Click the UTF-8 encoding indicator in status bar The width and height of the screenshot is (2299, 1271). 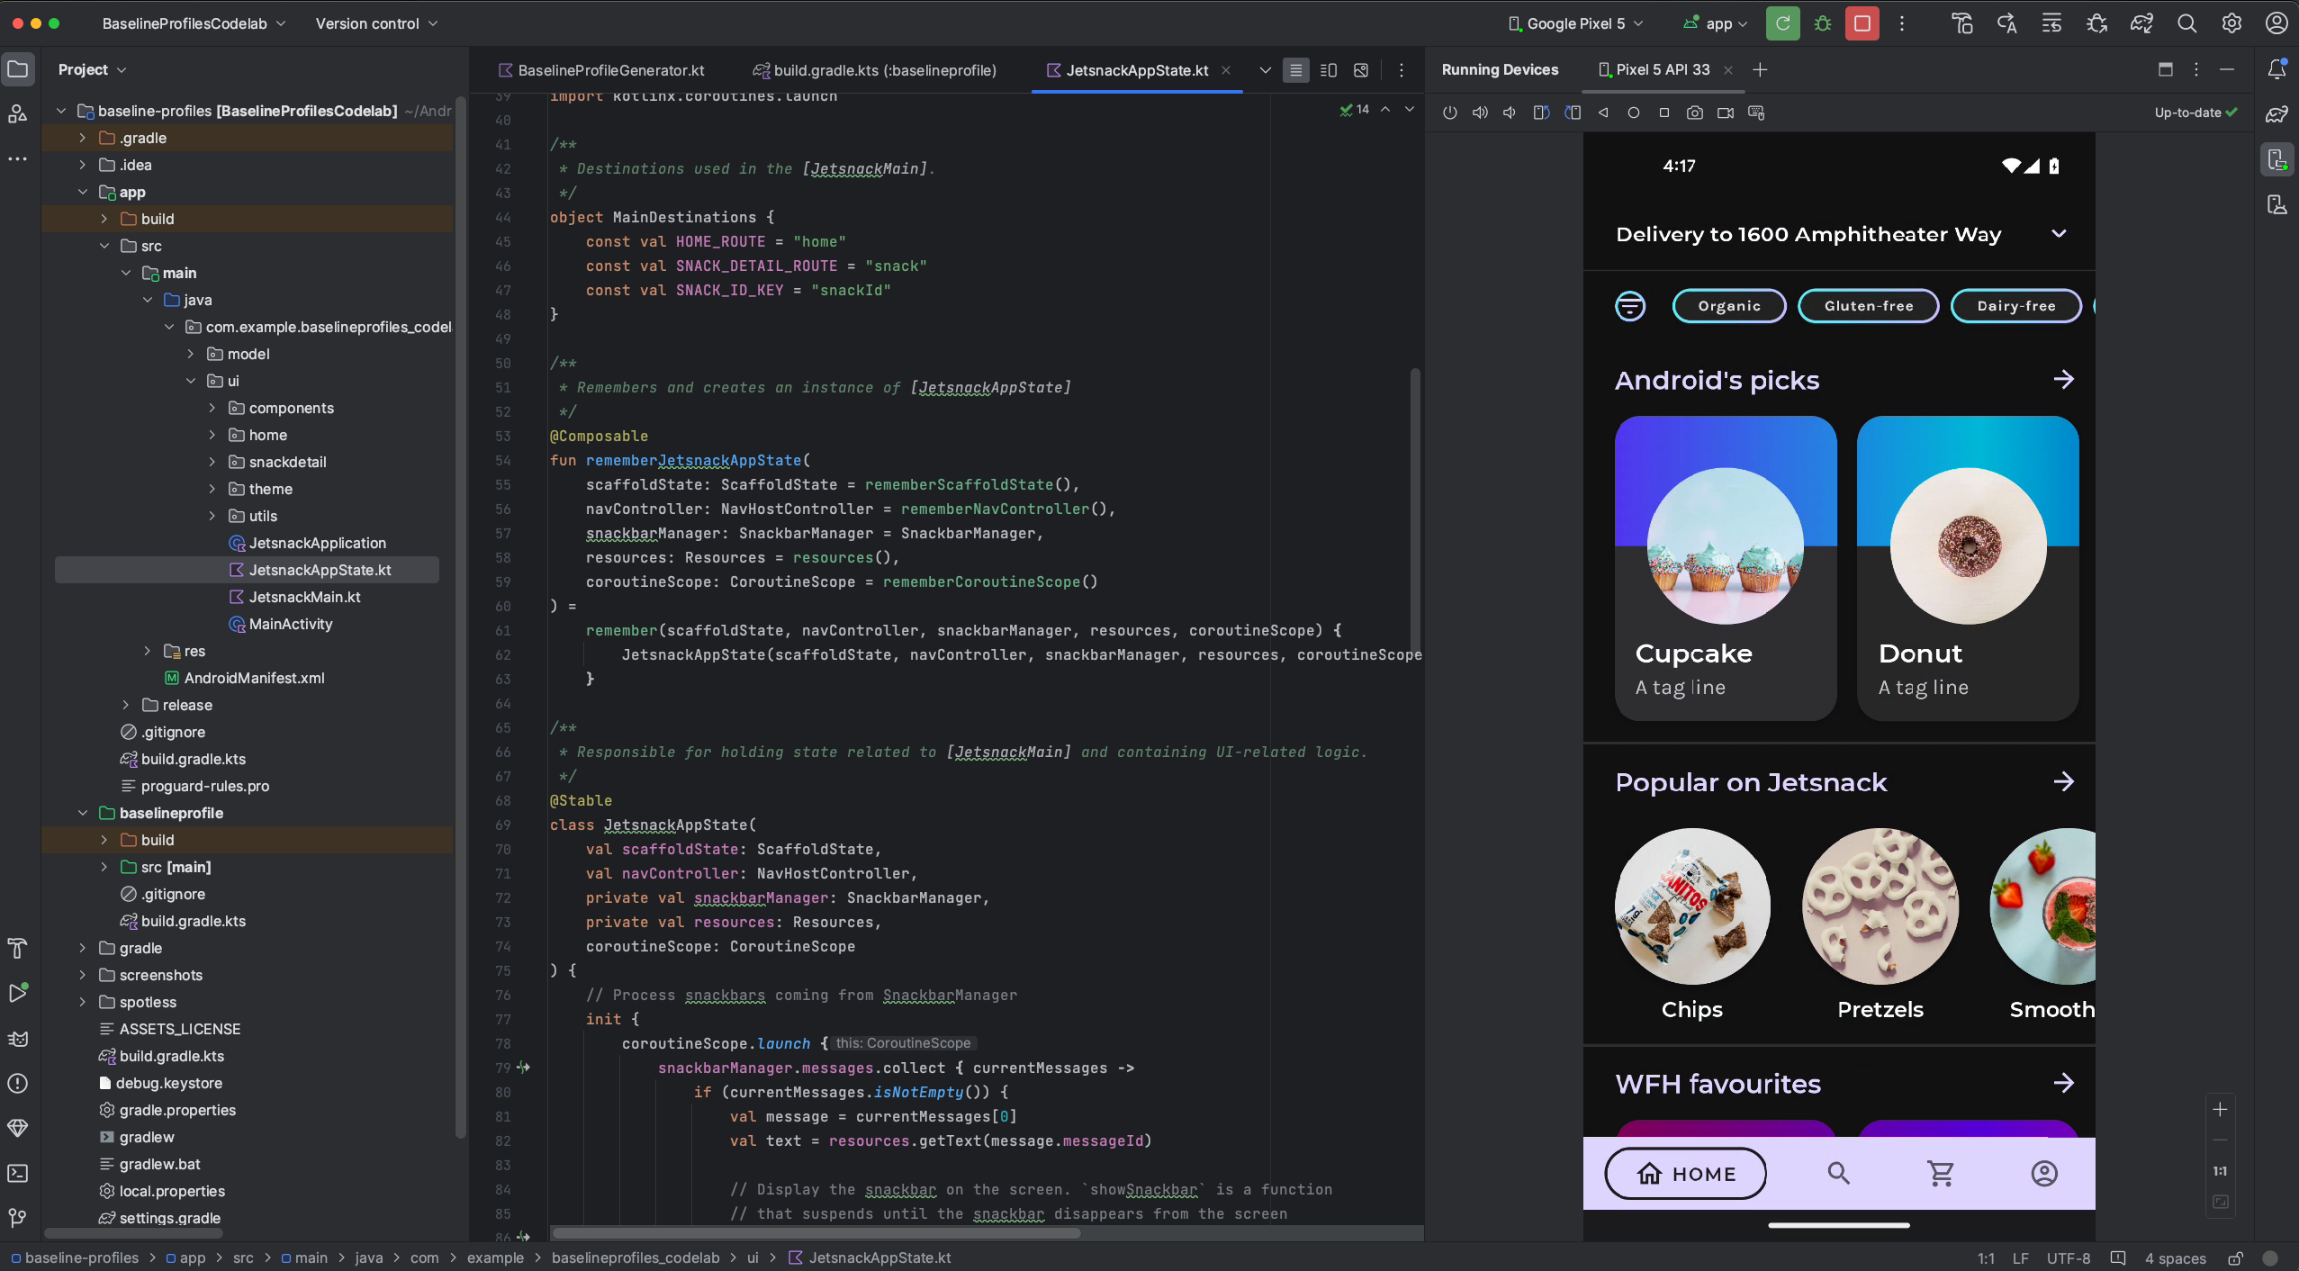[x=2069, y=1256]
